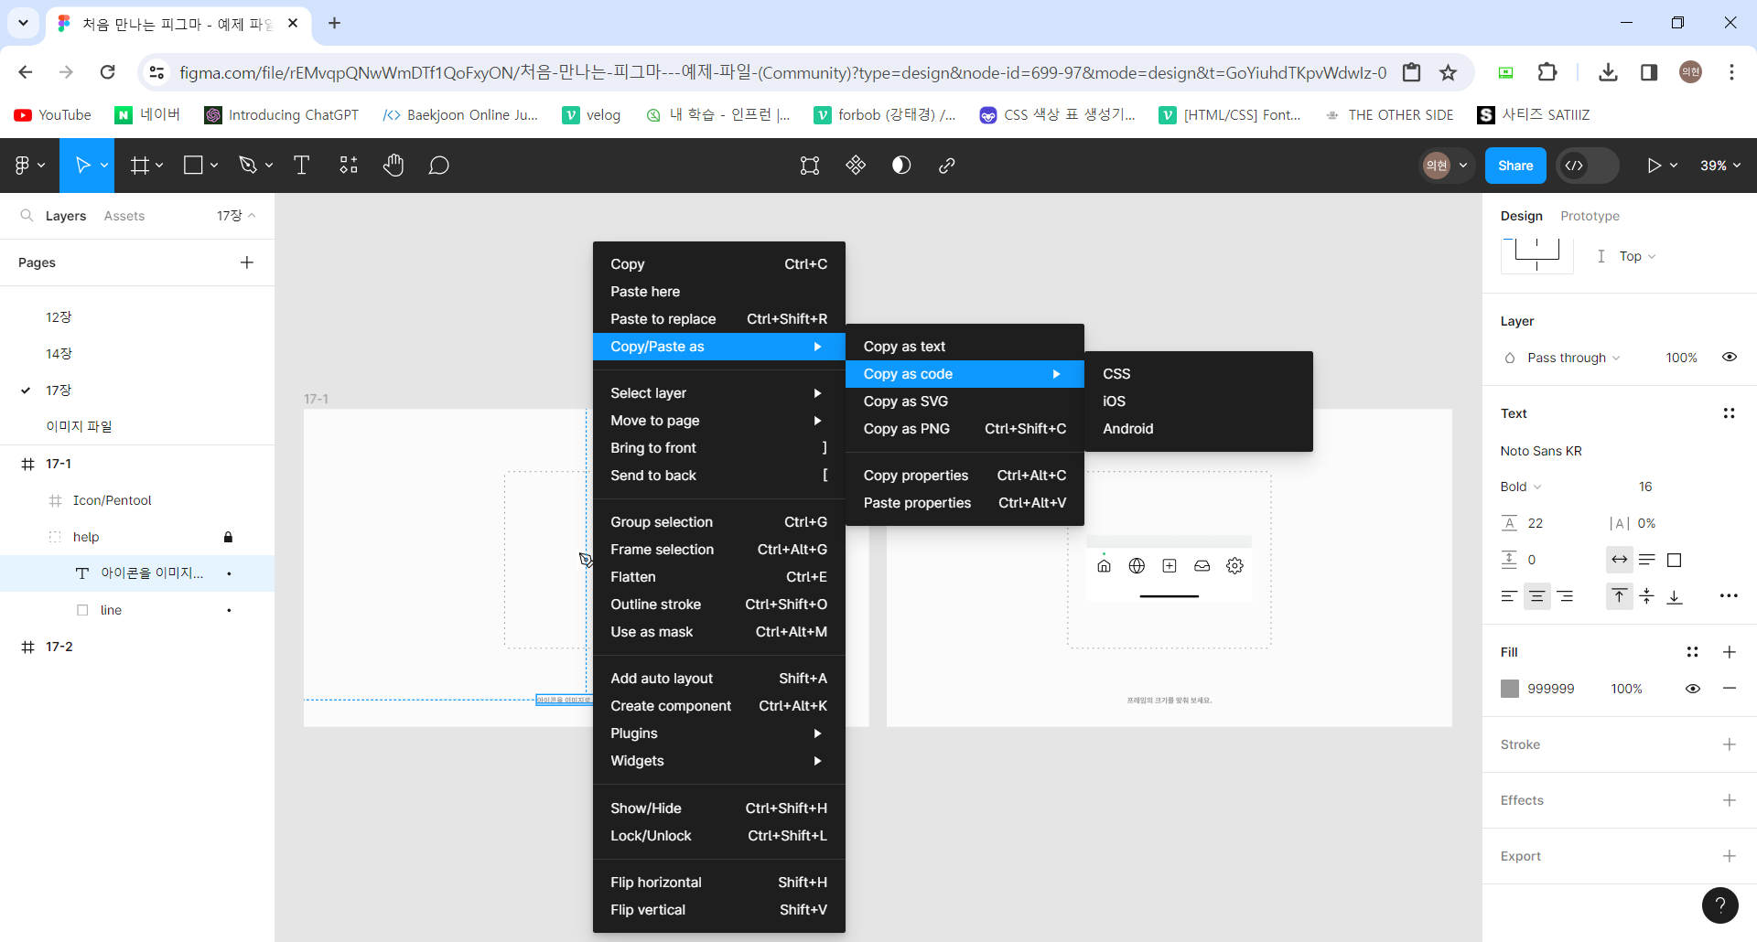Set text resizing to fixed size
The width and height of the screenshot is (1757, 942).
click(1675, 560)
